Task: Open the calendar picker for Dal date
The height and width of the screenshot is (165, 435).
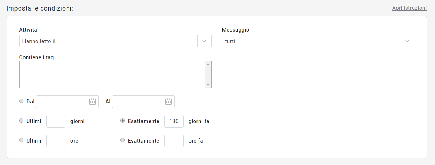Action: coord(92,102)
